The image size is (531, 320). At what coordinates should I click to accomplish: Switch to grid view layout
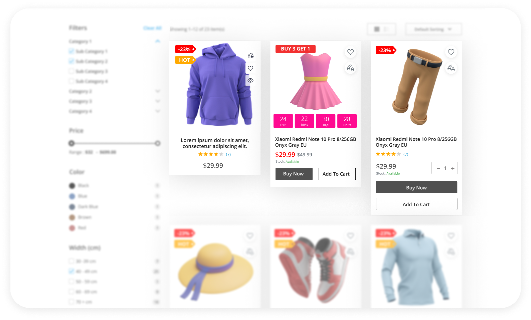coord(377,29)
